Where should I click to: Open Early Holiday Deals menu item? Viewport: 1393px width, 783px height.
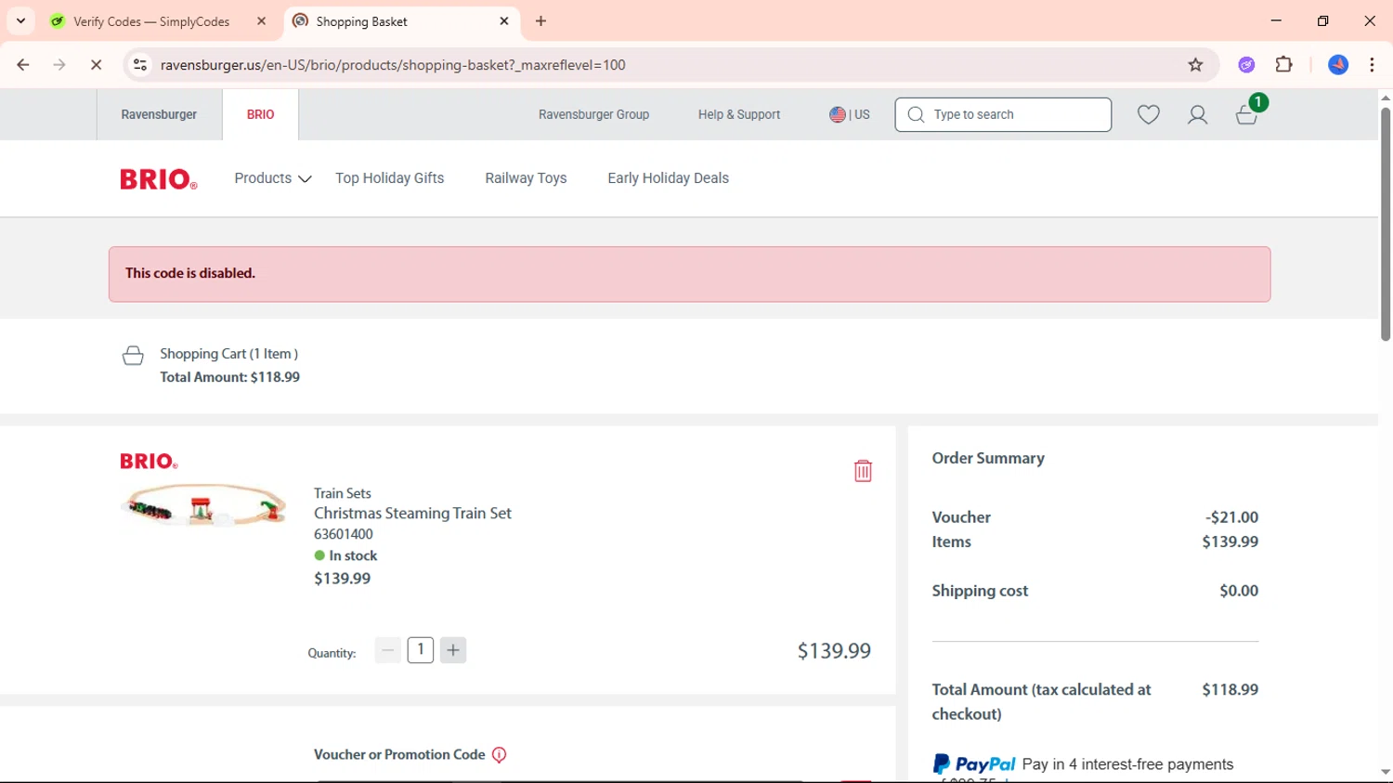point(669,178)
